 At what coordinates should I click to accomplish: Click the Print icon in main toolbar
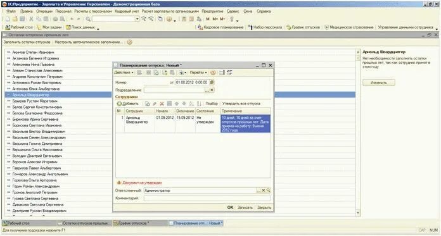tap(55, 19)
